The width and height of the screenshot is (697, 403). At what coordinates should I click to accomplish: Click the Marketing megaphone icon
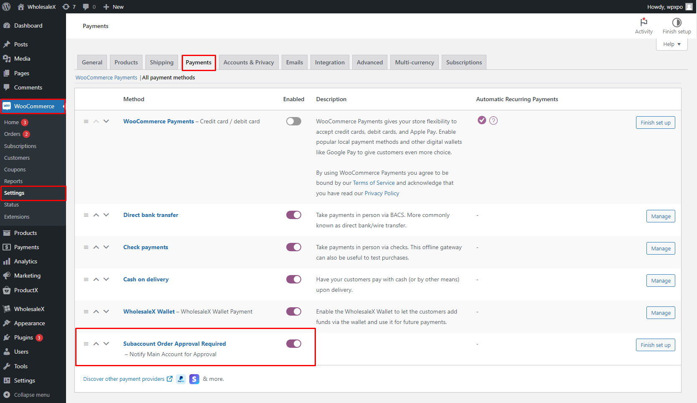pos(7,275)
